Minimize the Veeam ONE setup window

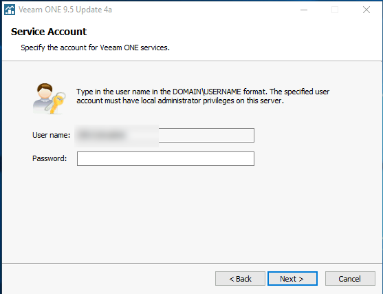pyautogui.click(x=304, y=10)
